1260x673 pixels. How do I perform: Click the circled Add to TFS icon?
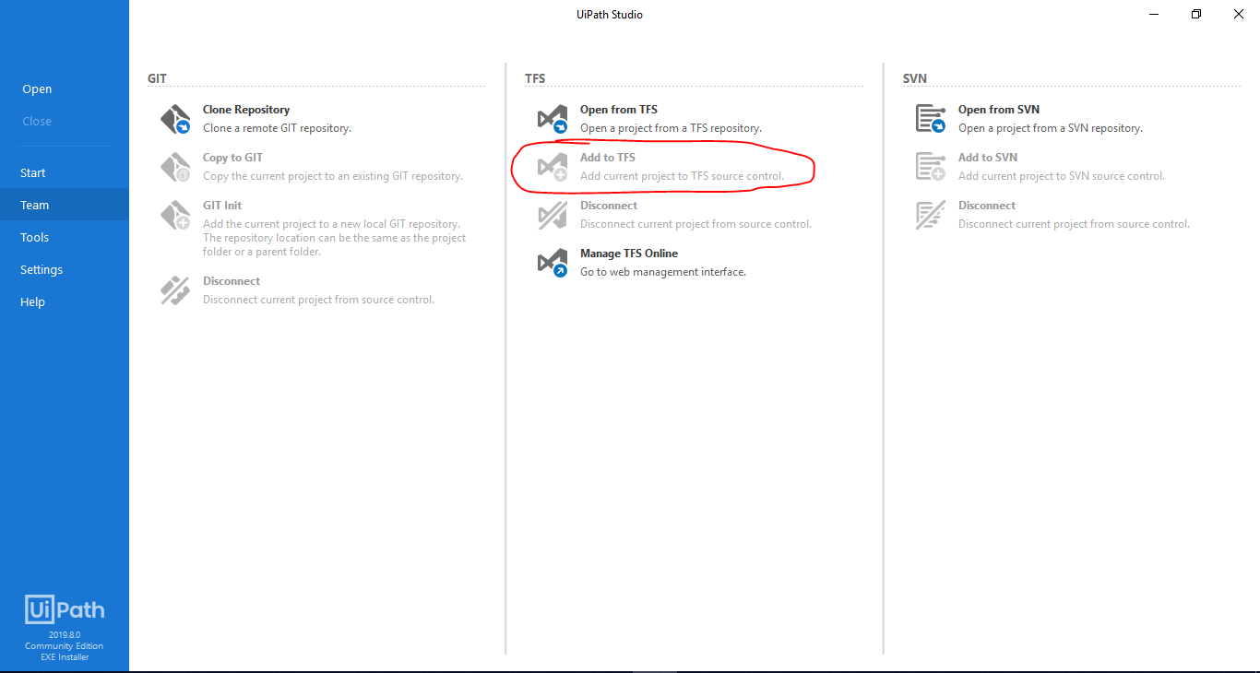click(553, 166)
